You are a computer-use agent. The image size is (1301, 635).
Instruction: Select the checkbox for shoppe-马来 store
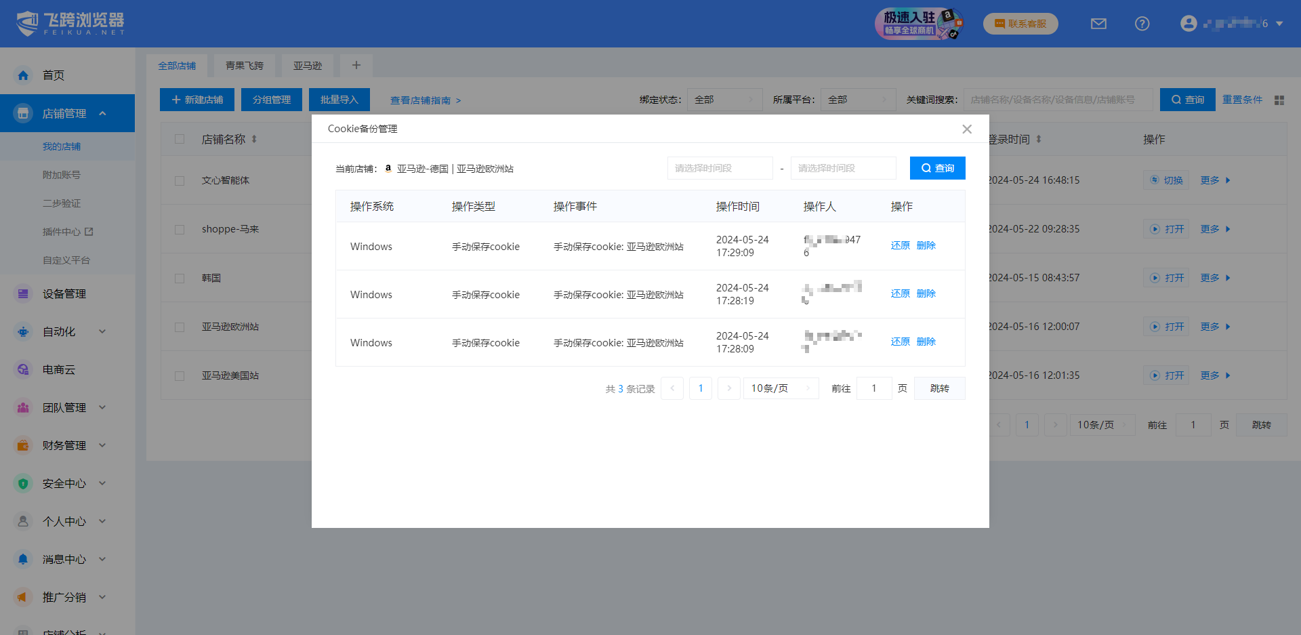180,230
